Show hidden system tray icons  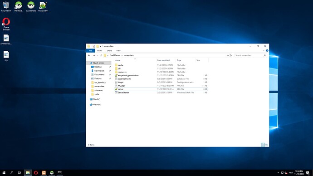tap(278, 173)
